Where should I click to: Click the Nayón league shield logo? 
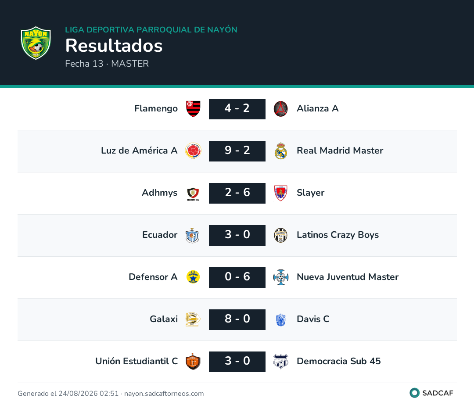(36, 43)
